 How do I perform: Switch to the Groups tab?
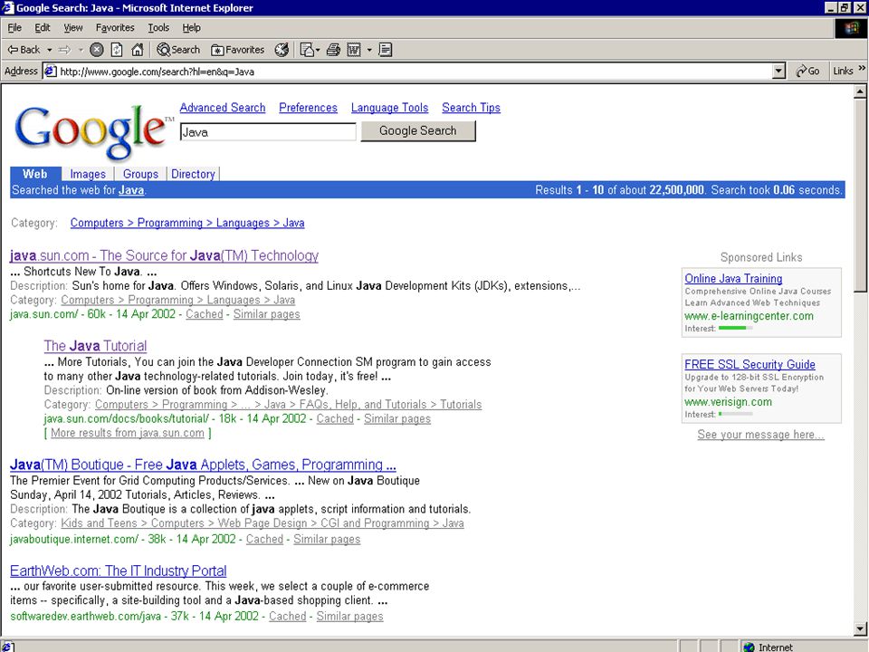coord(140,174)
